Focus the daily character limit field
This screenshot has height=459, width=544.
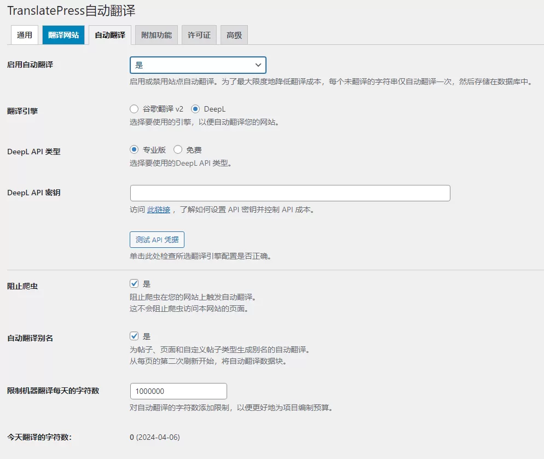(178, 391)
